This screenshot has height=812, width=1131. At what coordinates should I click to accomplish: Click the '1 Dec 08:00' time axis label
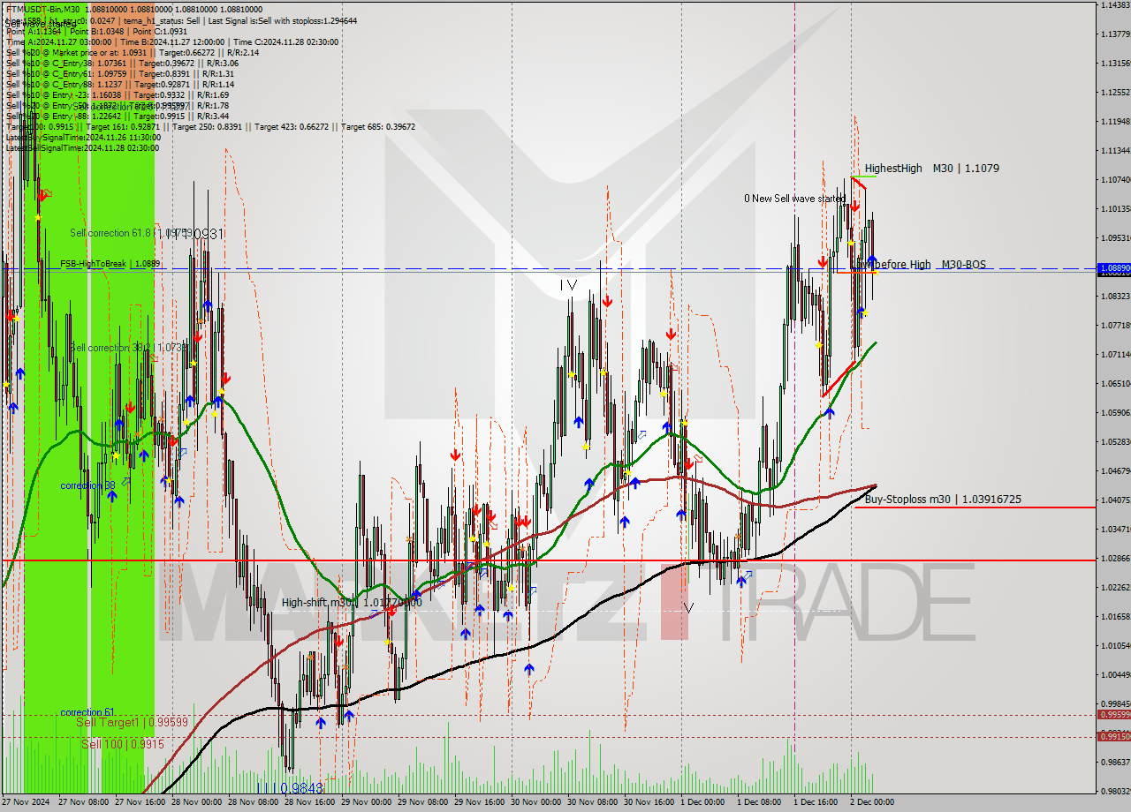(758, 802)
